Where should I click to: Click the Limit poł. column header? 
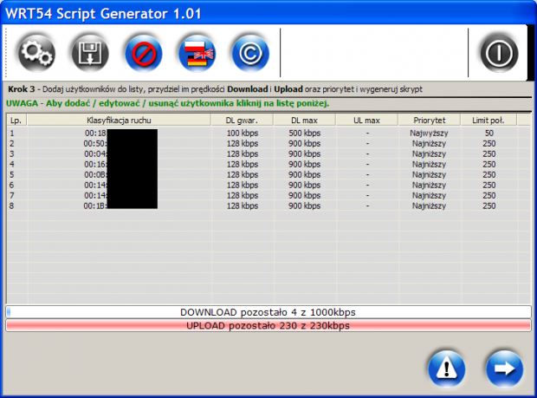(488, 121)
